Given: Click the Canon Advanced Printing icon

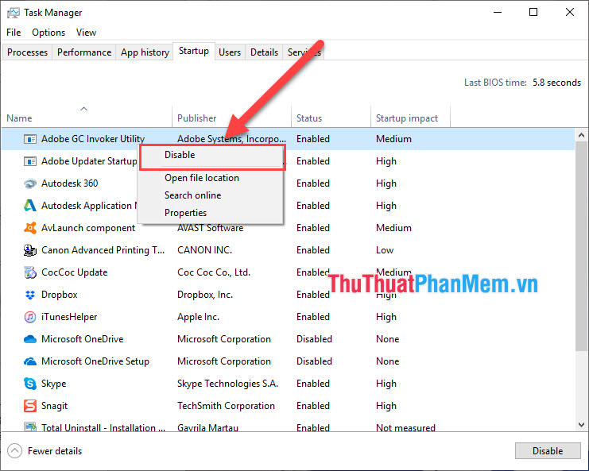Looking at the screenshot, I should click(30, 250).
